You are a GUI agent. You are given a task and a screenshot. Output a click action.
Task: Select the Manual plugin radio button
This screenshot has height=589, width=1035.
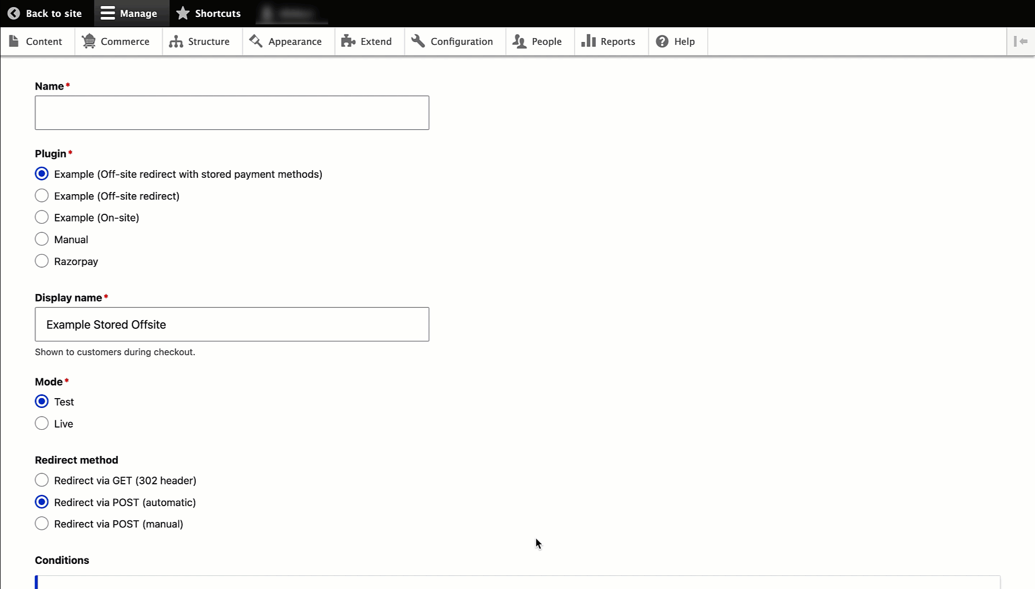click(x=41, y=239)
